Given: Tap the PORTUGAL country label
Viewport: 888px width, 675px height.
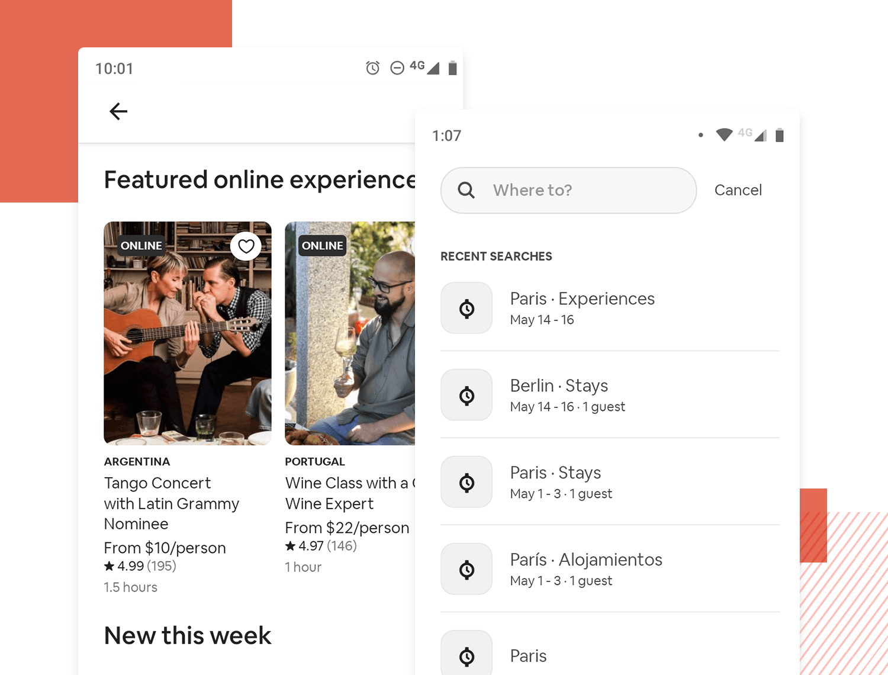Looking at the screenshot, I should [315, 462].
